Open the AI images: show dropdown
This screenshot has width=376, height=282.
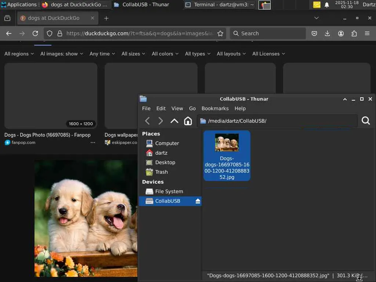tap(62, 54)
